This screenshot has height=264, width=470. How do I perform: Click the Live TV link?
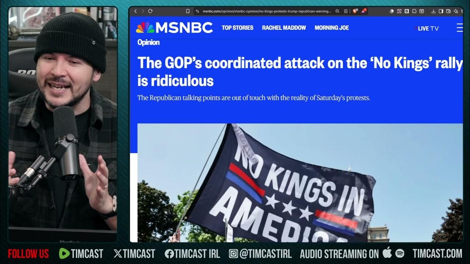point(427,28)
